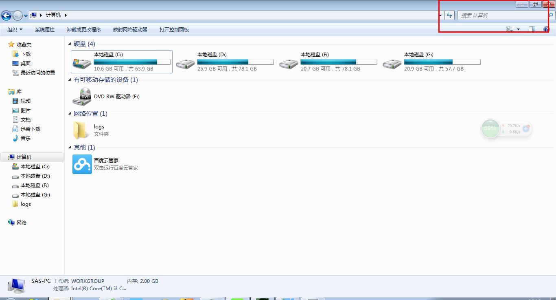Click 映射网络驱动器
The width and height of the screenshot is (556, 300).
point(130,29)
